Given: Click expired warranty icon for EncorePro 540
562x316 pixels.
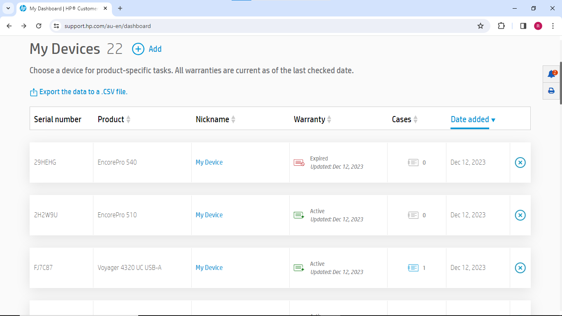Looking at the screenshot, I should (299, 163).
